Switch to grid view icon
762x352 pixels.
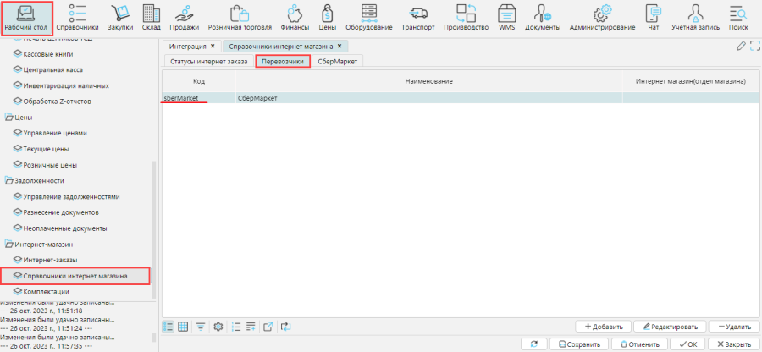coord(183,326)
